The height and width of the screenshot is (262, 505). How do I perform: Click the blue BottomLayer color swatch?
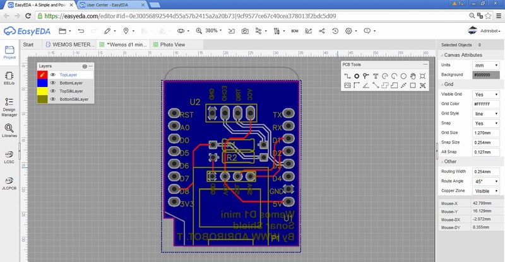click(42, 83)
